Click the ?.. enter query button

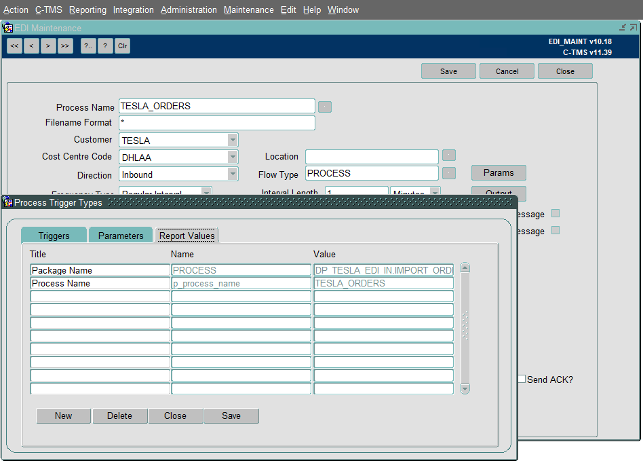coord(88,45)
